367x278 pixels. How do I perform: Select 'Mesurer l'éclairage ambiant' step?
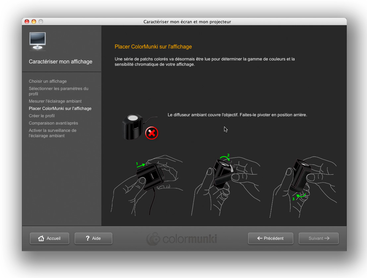point(55,101)
